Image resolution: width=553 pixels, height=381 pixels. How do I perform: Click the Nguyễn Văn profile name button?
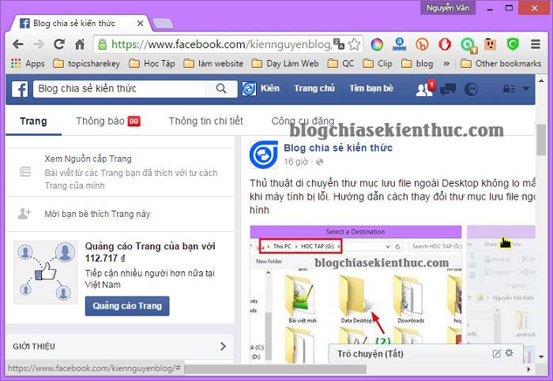point(448,8)
